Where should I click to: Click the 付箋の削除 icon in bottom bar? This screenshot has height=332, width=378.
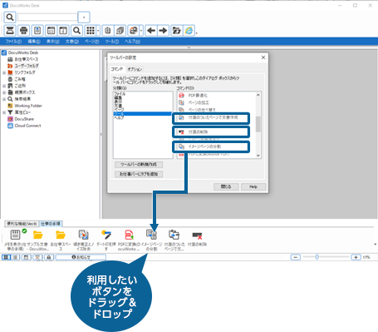[x=197, y=235]
